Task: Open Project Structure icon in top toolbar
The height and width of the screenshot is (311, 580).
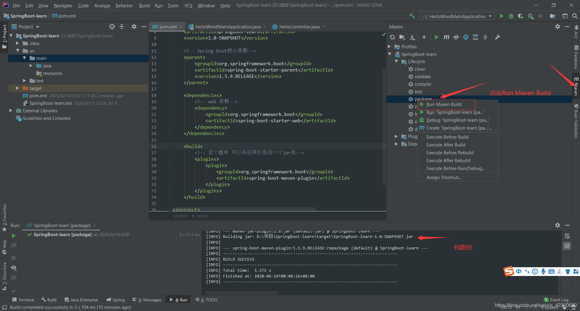Action: coord(553,16)
